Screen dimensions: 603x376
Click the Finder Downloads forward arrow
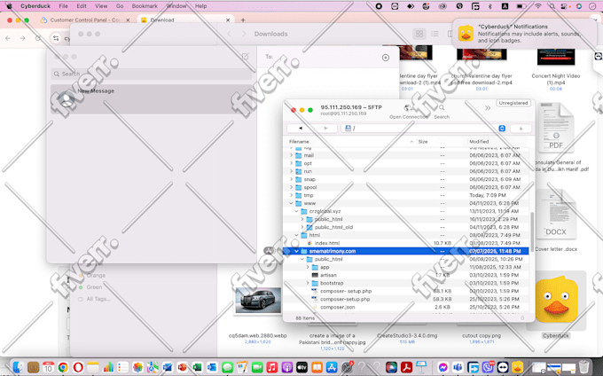244,34
